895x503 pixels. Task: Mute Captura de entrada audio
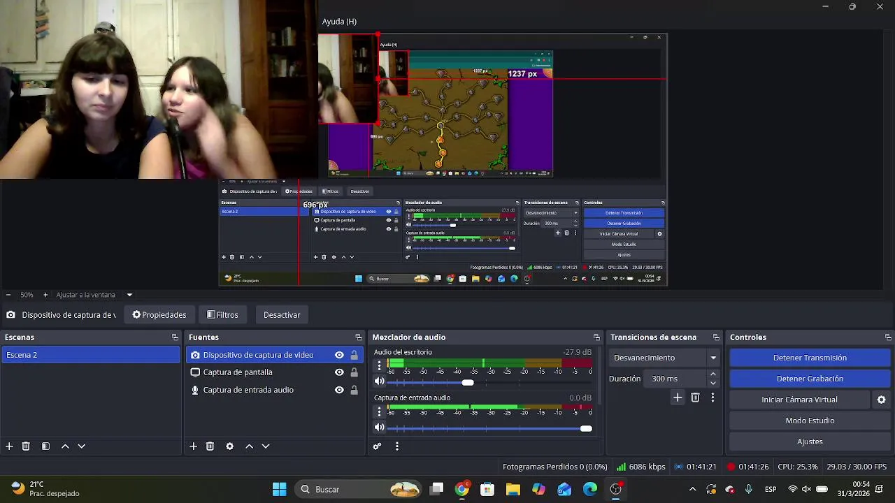click(x=380, y=428)
